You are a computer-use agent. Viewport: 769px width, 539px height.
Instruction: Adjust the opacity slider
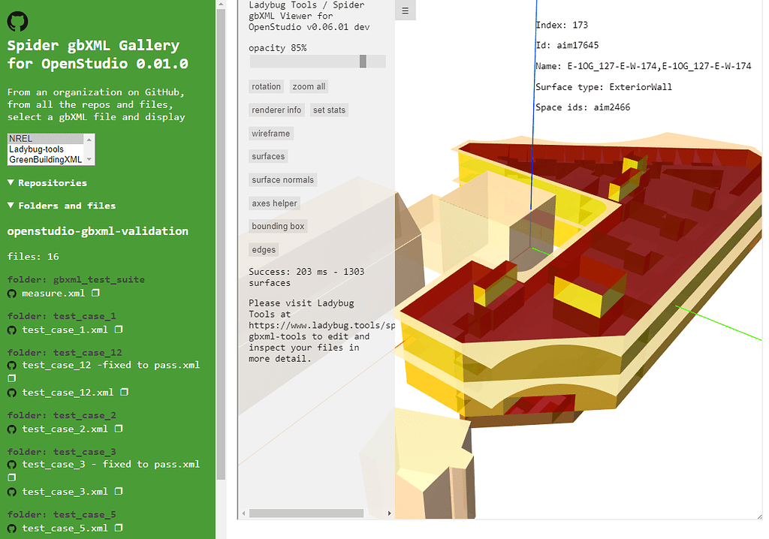point(363,61)
